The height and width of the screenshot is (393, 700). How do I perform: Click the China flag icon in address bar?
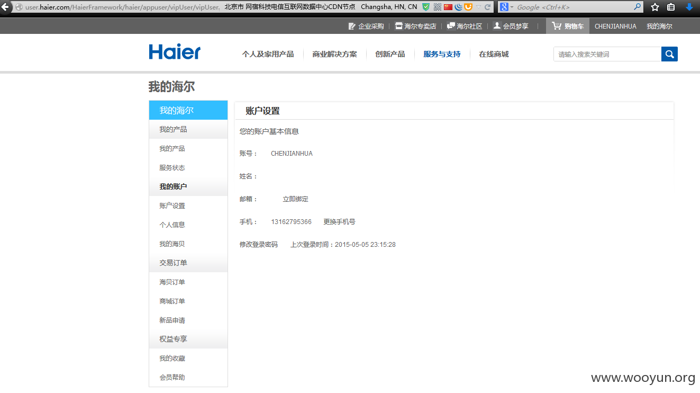(448, 7)
